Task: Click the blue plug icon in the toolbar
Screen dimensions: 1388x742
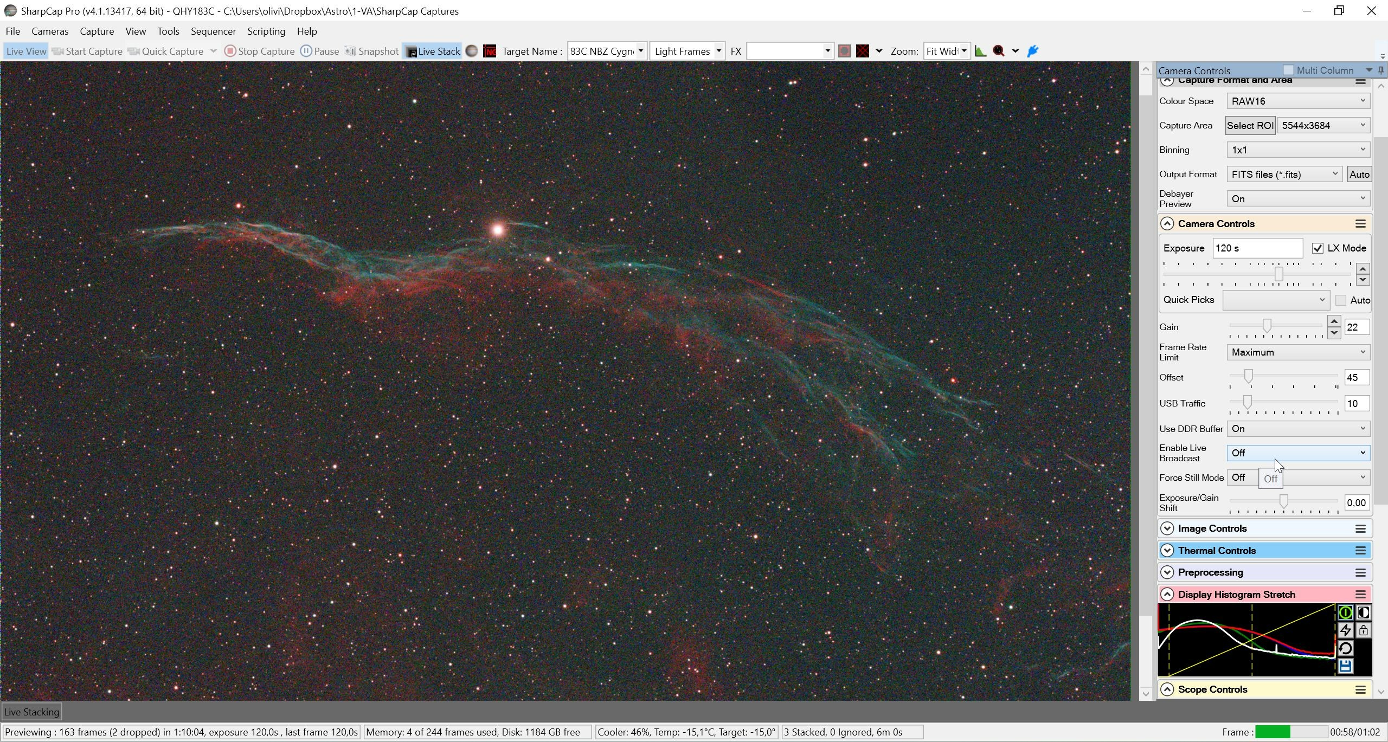Action: [1033, 51]
